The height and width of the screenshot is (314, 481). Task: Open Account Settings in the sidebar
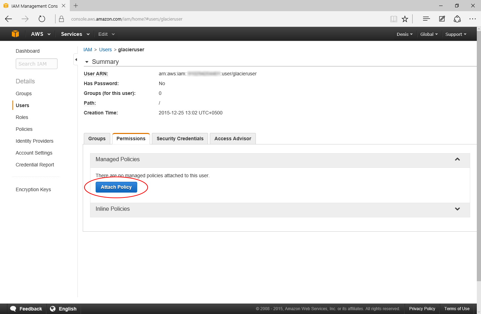34,153
